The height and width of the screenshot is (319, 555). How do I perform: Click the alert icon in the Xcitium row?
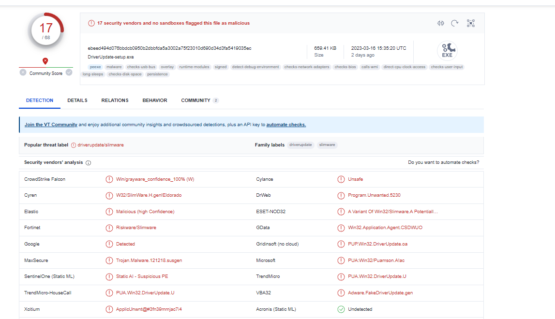109,309
